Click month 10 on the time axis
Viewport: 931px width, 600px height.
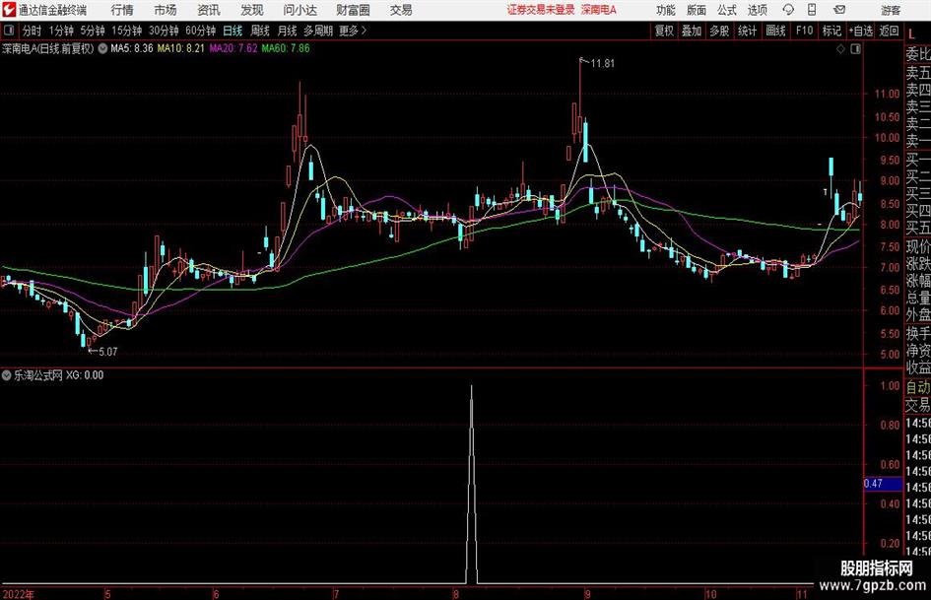tap(710, 594)
